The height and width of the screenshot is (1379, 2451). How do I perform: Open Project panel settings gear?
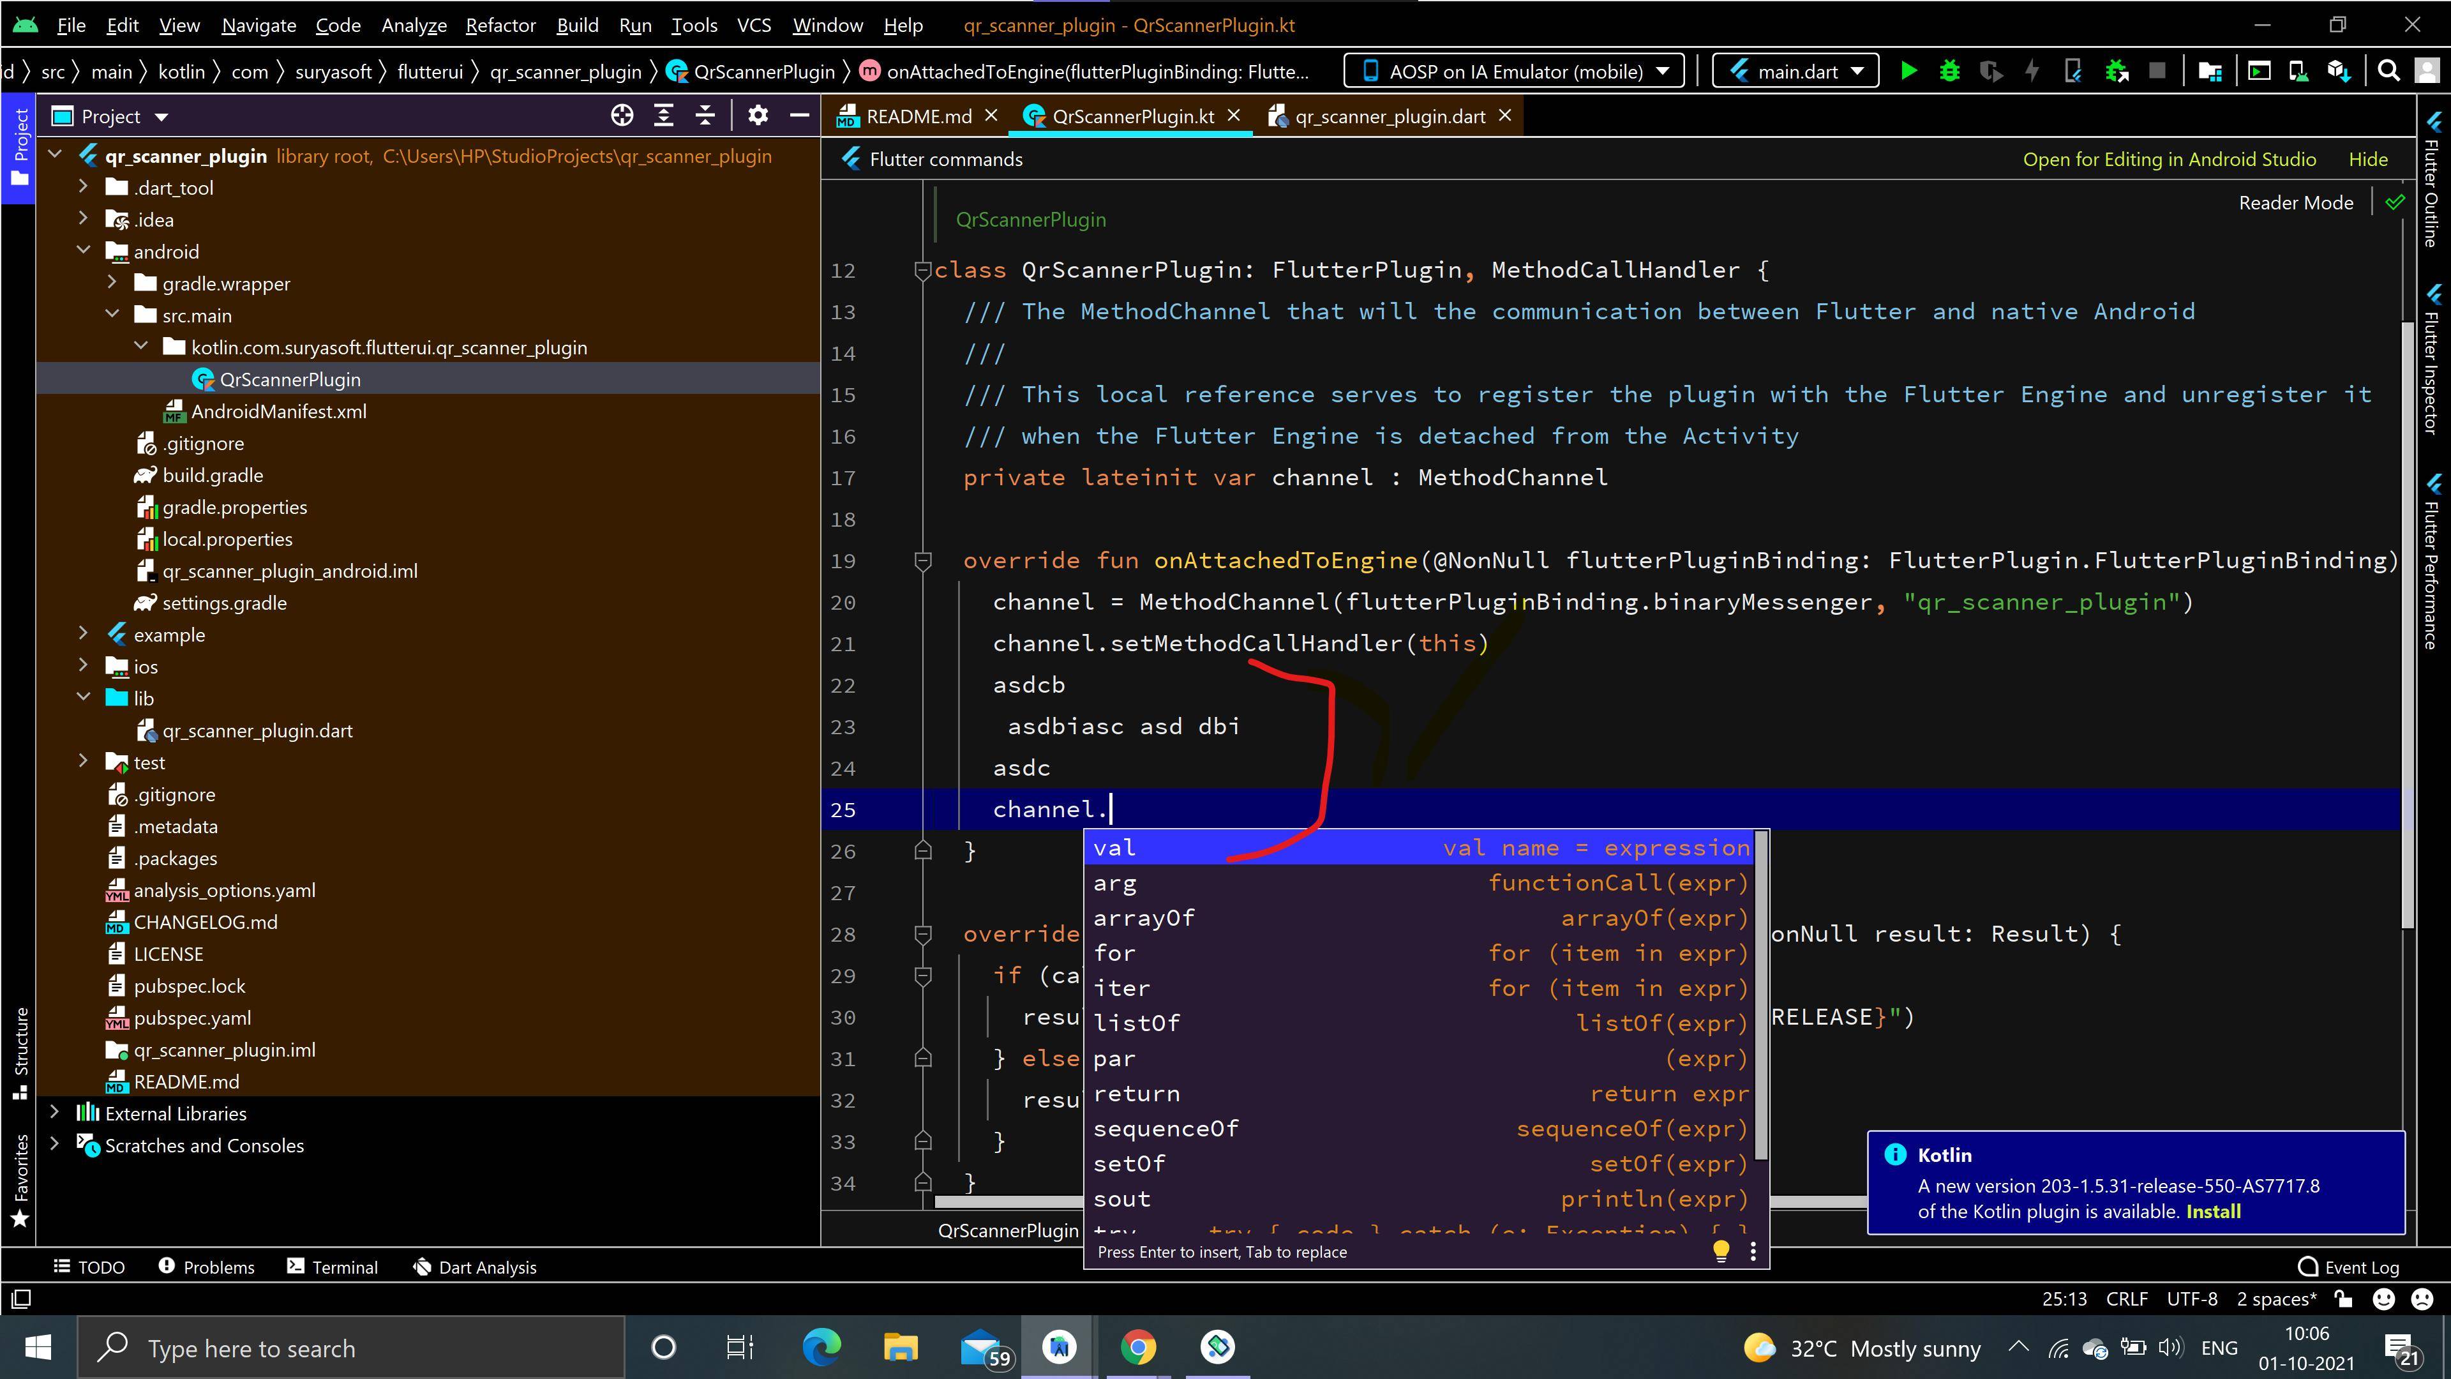click(x=758, y=115)
